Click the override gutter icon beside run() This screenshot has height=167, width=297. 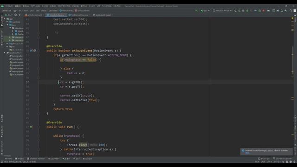pos(31,127)
